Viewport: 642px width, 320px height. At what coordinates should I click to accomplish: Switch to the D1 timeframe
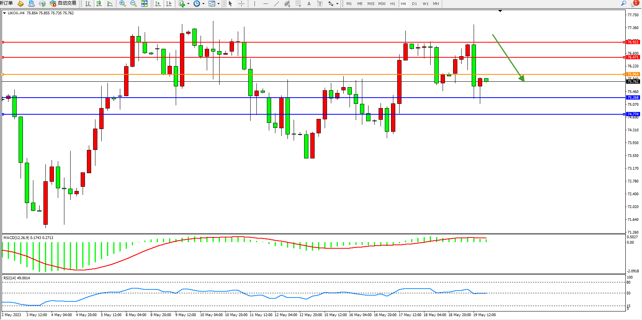tap(414, 3)
